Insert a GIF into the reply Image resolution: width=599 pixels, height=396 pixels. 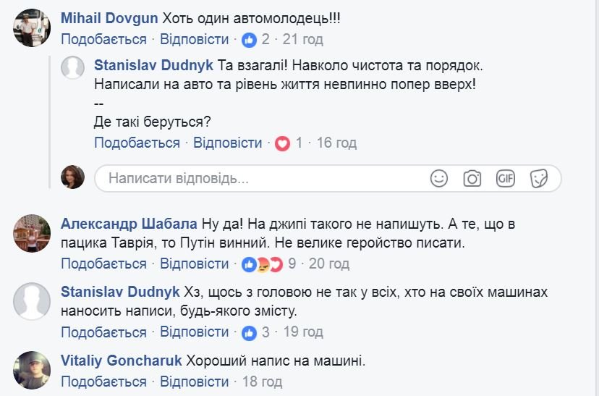click(505, 178)
